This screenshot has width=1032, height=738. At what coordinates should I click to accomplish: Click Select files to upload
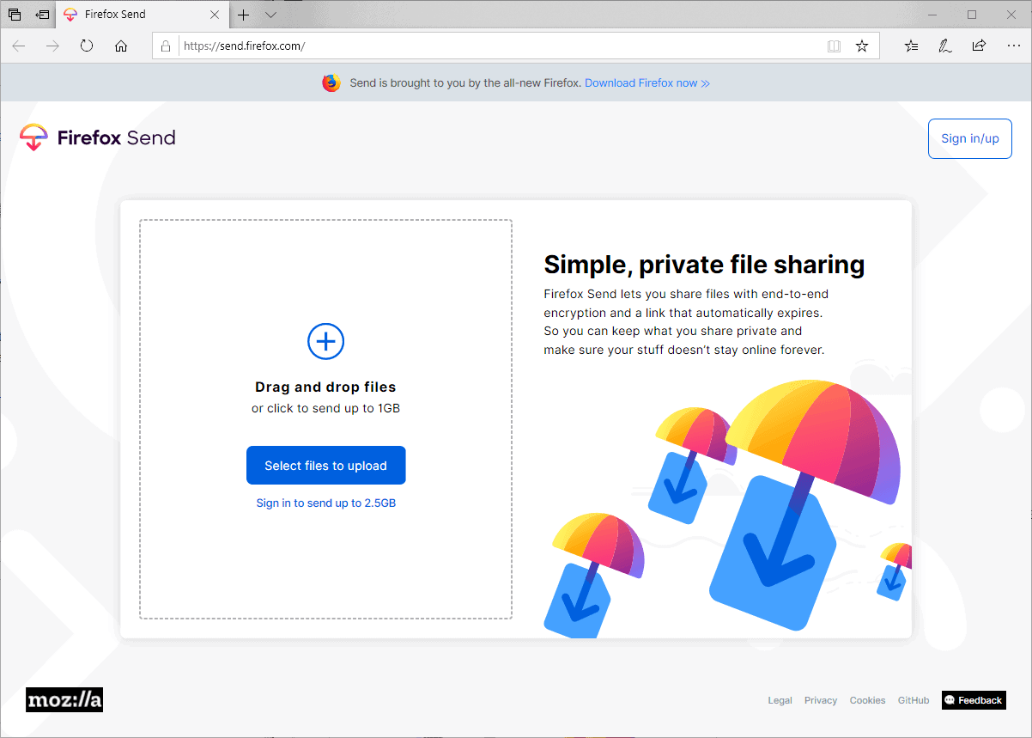tap(325, 465)
